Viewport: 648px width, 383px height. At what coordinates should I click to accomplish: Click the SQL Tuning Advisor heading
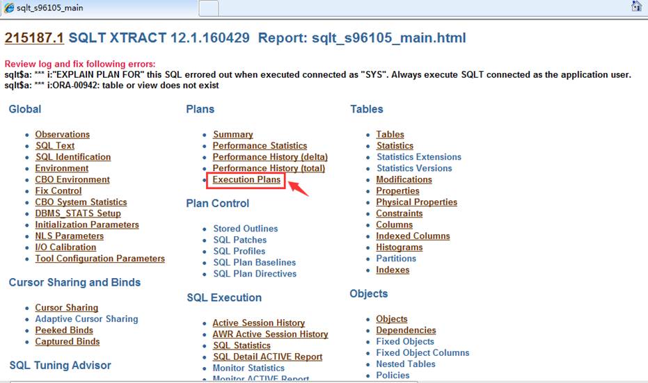click(61, 365)
